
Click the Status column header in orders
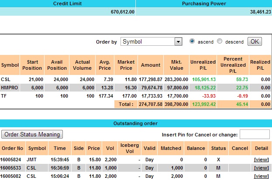tap(219, 148)
